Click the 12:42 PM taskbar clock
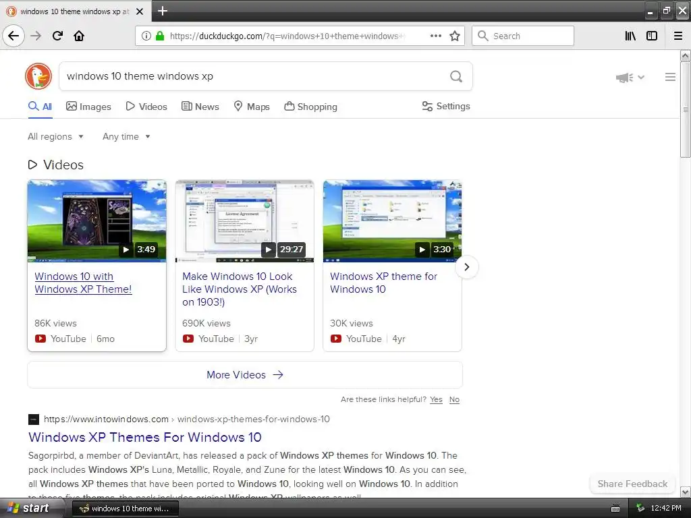 pos(666,509)
